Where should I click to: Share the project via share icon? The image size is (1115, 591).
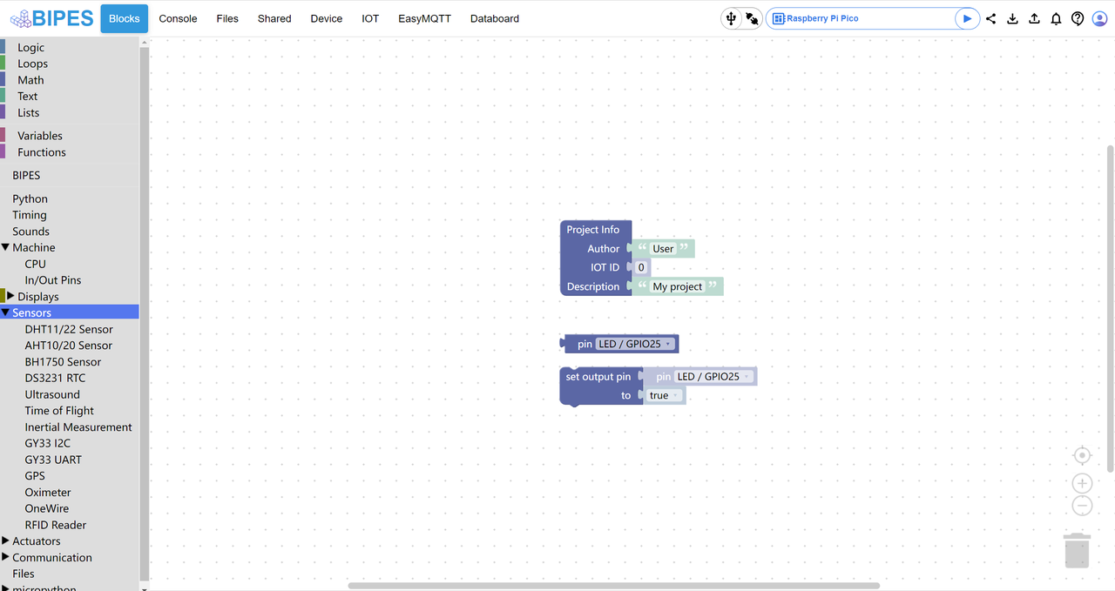click(991, 18)
